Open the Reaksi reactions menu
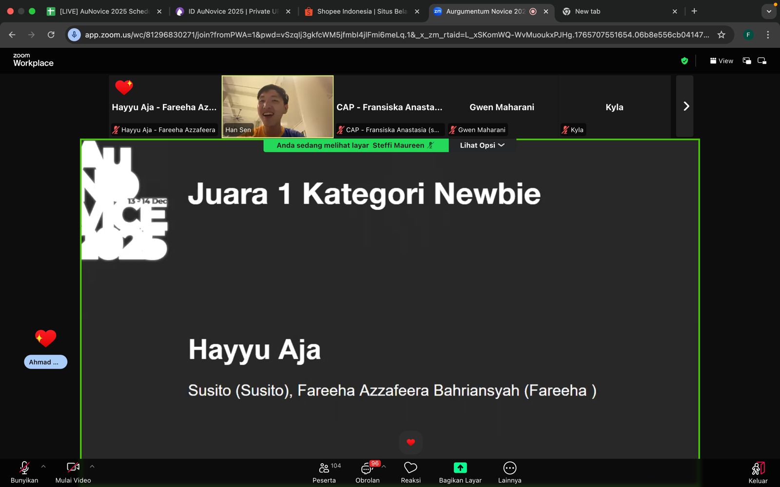The height and width of the screenshot is (487, 780). (x=410, y=472)
